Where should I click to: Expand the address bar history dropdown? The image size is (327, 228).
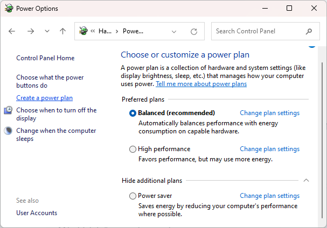tap(173, 31)
